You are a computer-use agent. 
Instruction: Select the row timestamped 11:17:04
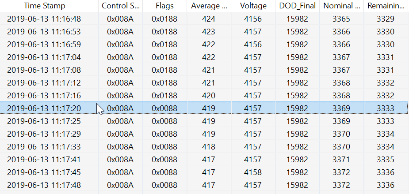204,57
